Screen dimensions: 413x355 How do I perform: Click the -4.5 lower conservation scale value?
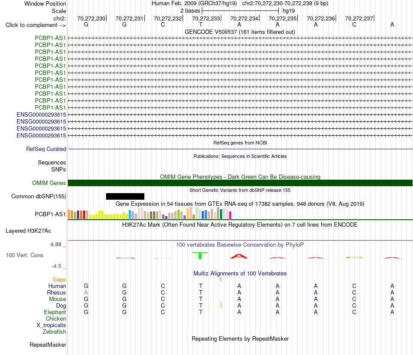tap(57, 266)
